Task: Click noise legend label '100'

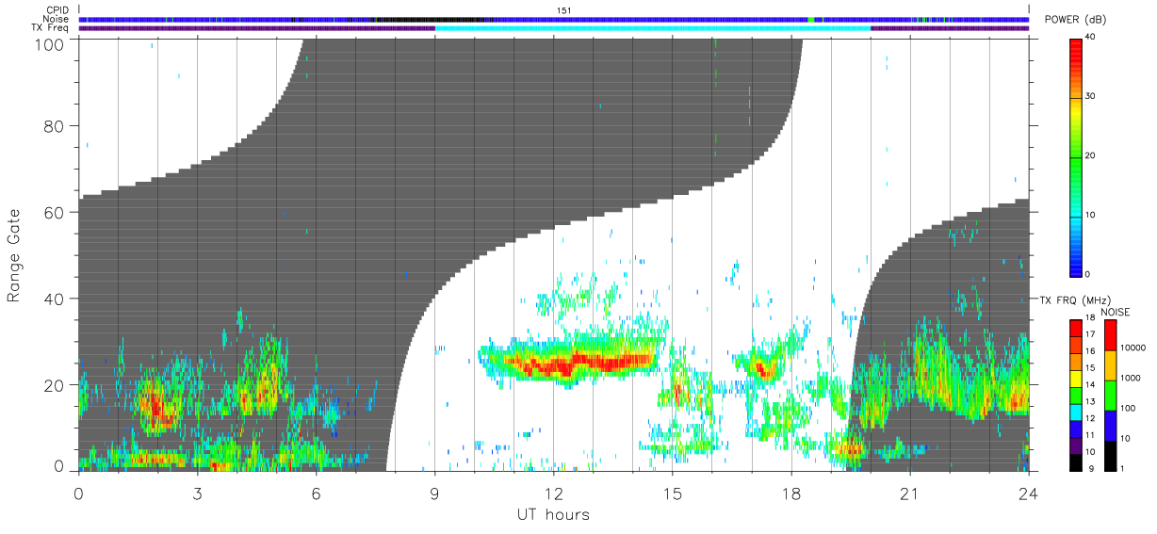Action: point(1129,408)
